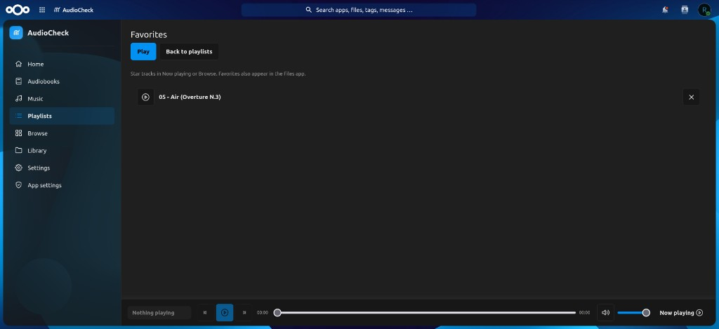Skip to next track
Screen dimensions: 719x329
click(x=244, y=312)
